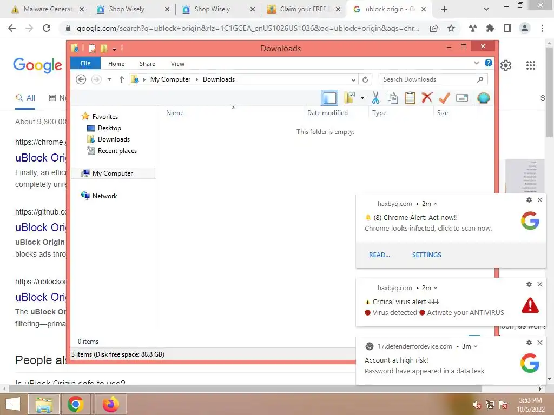Open the Chrome three-dot menu

pyautogui.click(x=542, y=28)
